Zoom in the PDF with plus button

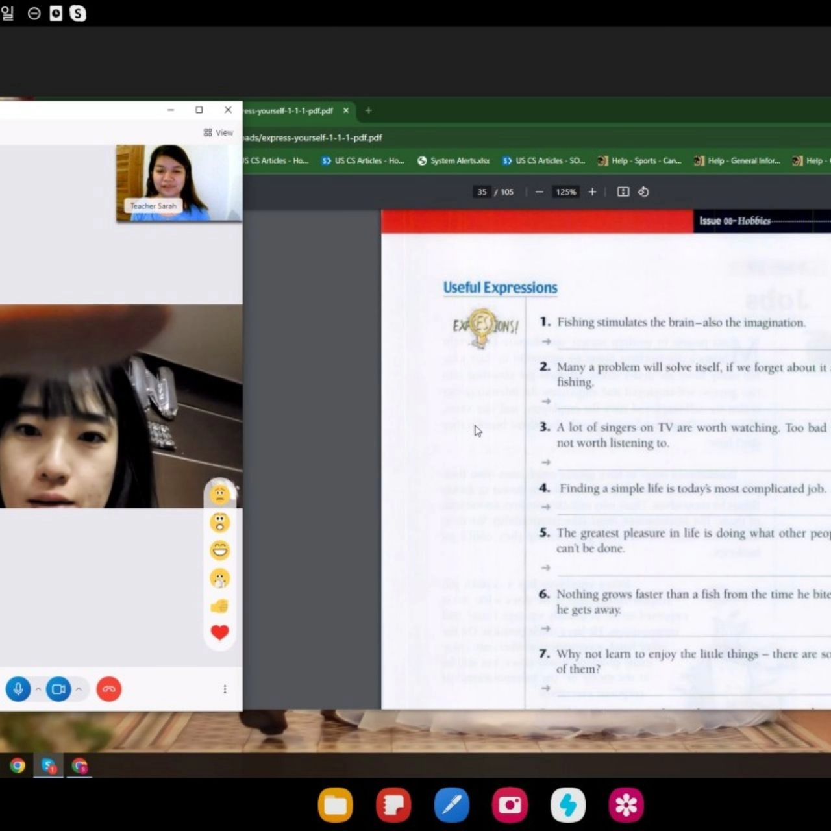(592, 192)
